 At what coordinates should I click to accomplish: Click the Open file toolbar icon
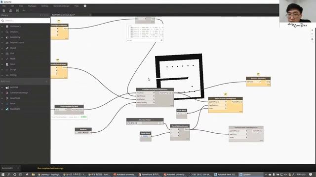(x=10, y=11)
